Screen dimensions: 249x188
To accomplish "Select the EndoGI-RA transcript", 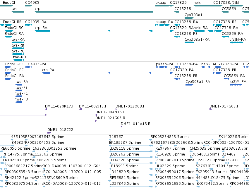I will [8, 37].
